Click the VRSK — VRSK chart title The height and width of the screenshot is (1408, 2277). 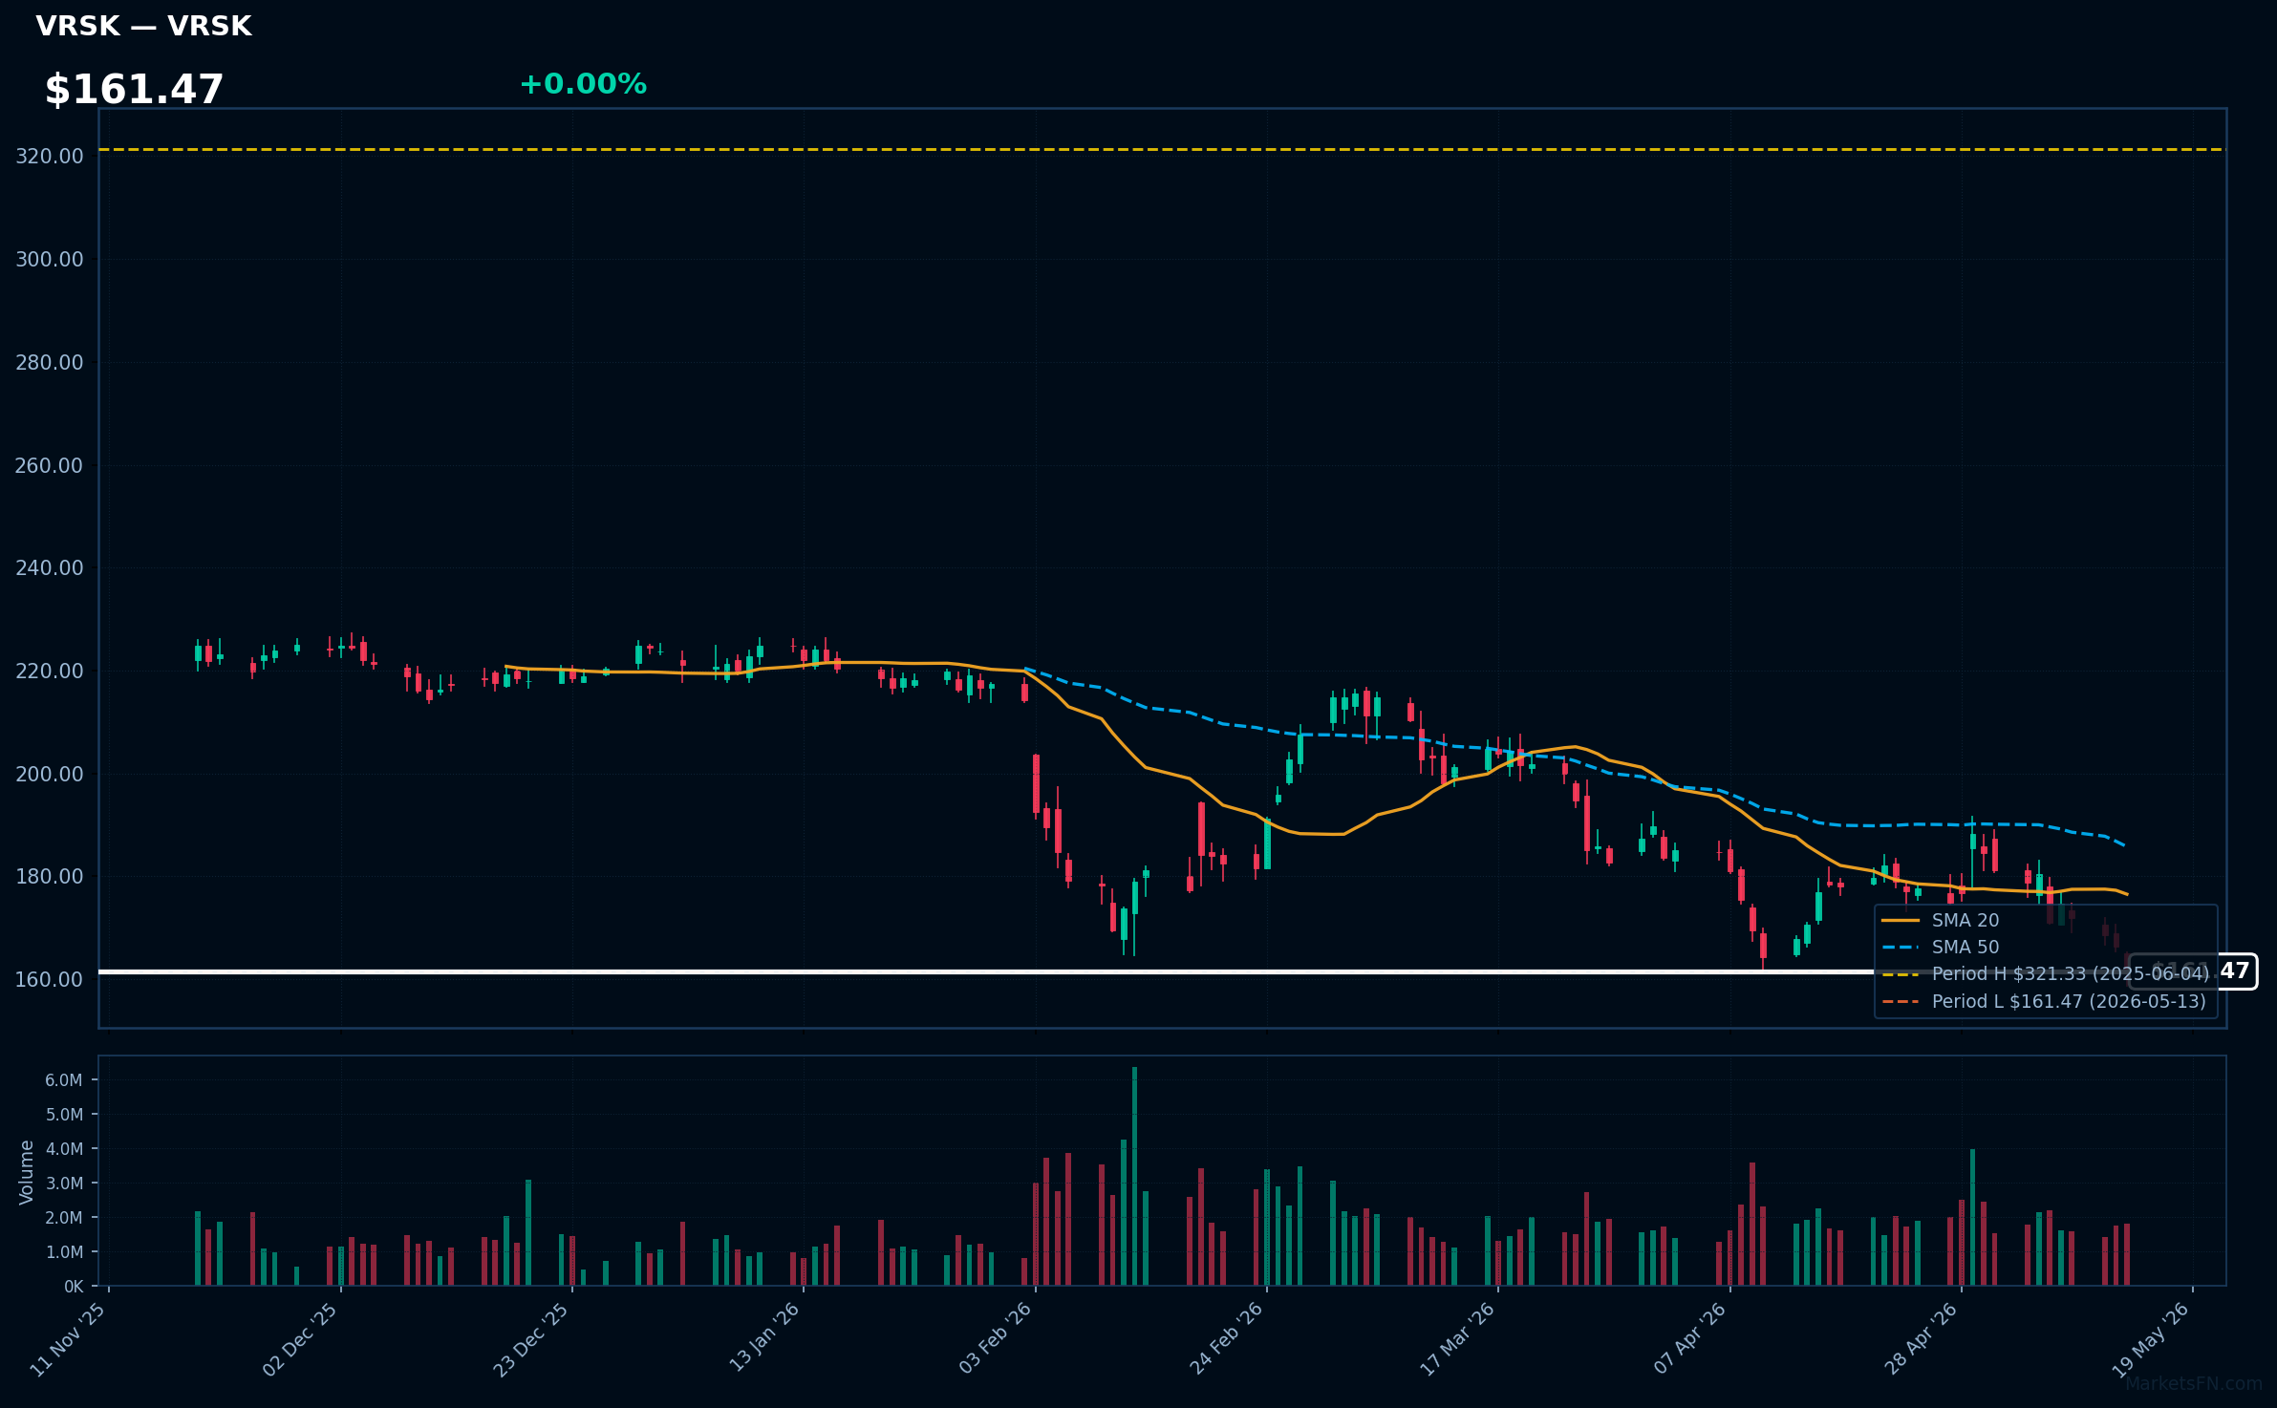pos(143,26)
